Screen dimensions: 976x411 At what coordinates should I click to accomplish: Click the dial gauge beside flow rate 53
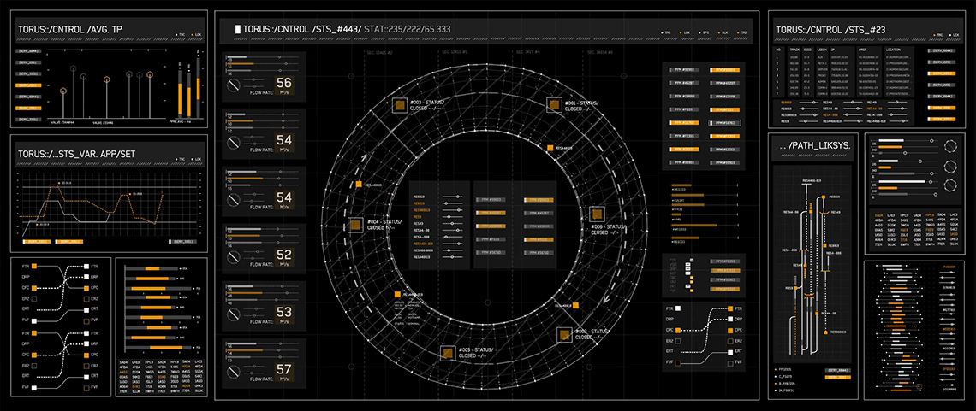point(232,315)
